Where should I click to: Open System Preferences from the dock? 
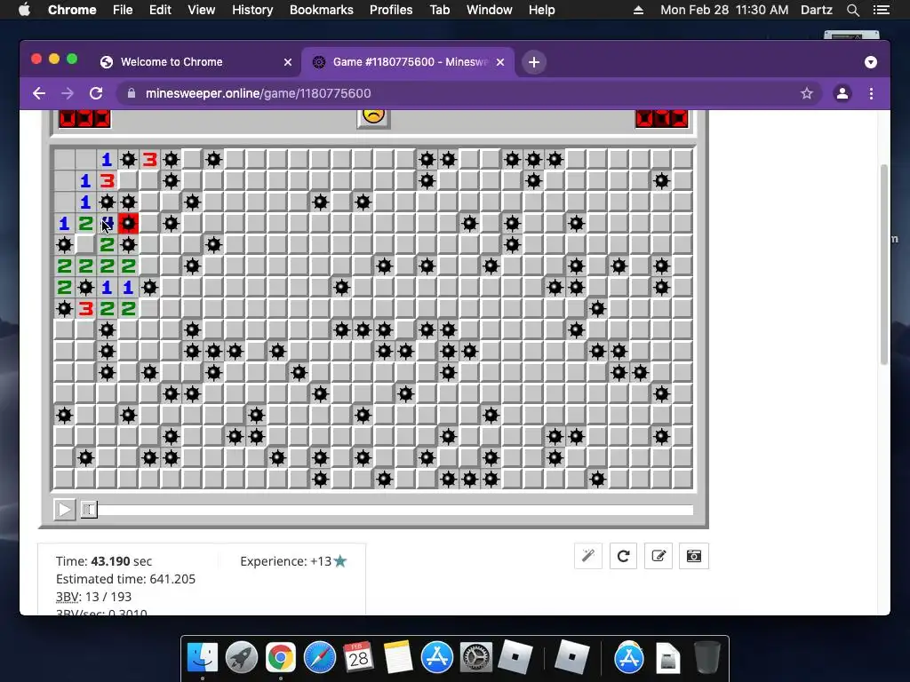click(476, 658)
